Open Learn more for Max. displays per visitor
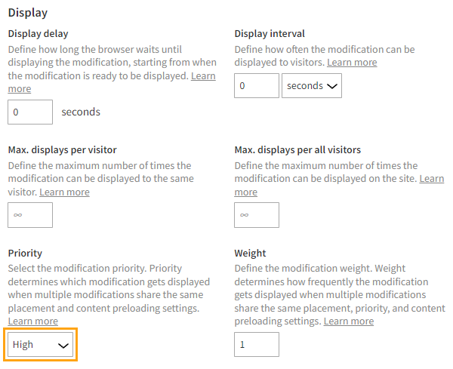Screen dimensions: 453x369 tap(64, 192)
